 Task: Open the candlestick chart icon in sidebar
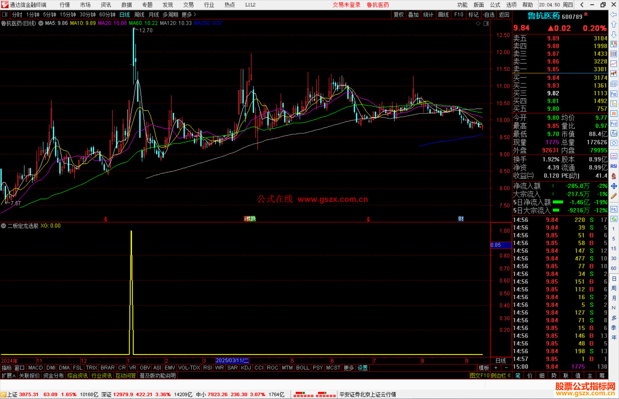[x=614, y=74]
